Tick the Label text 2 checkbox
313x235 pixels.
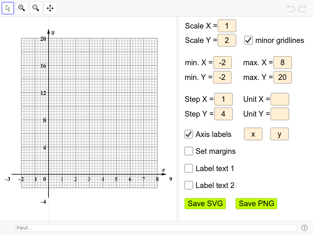(x=189, y=185)
